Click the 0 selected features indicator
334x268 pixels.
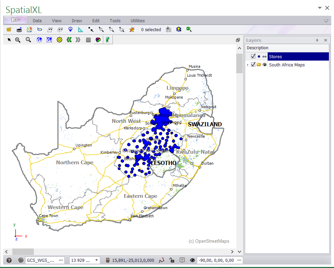151,29
